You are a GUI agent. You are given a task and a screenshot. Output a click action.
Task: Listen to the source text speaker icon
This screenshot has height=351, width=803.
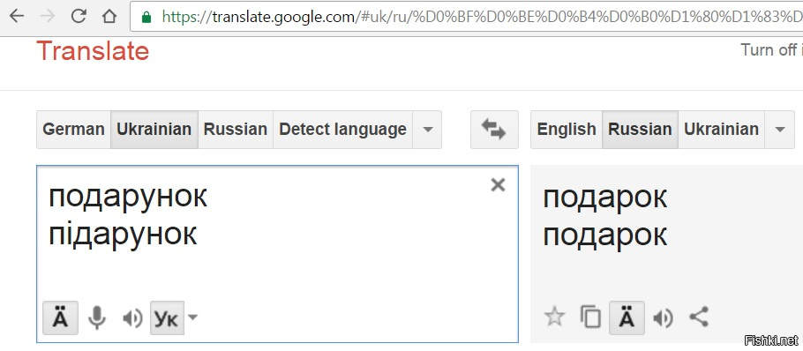[x=132, y=318]
